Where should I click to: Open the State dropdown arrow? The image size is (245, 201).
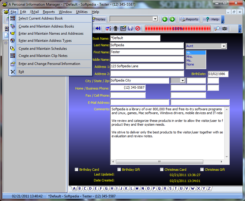(x=182, y=81)
